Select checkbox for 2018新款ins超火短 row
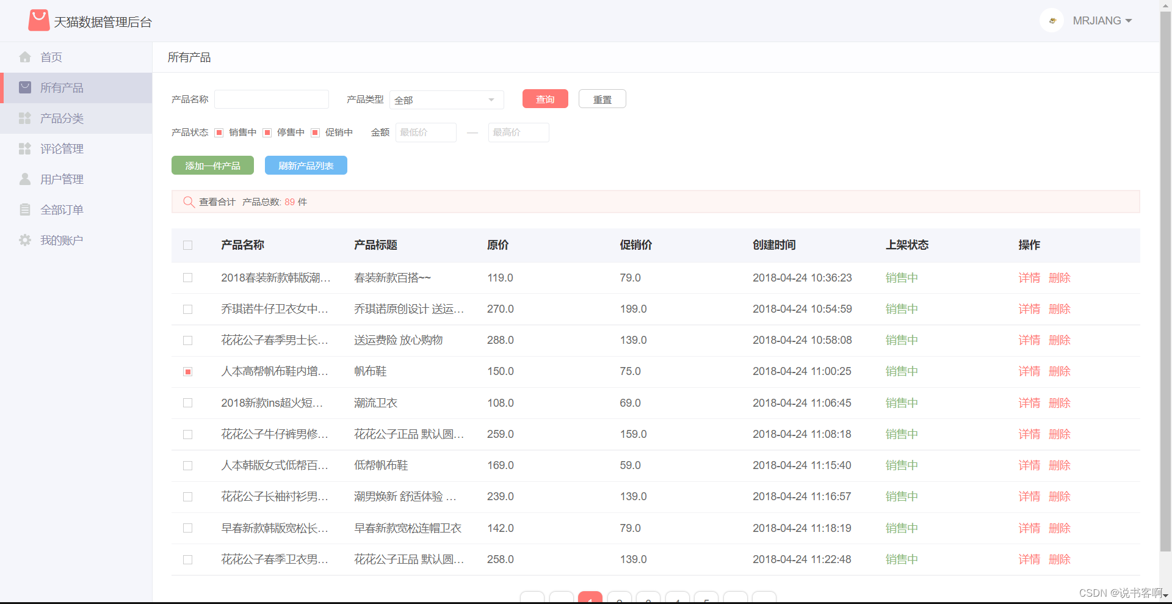This screenshot has width=1172, height=604. (x=187, y=403)
